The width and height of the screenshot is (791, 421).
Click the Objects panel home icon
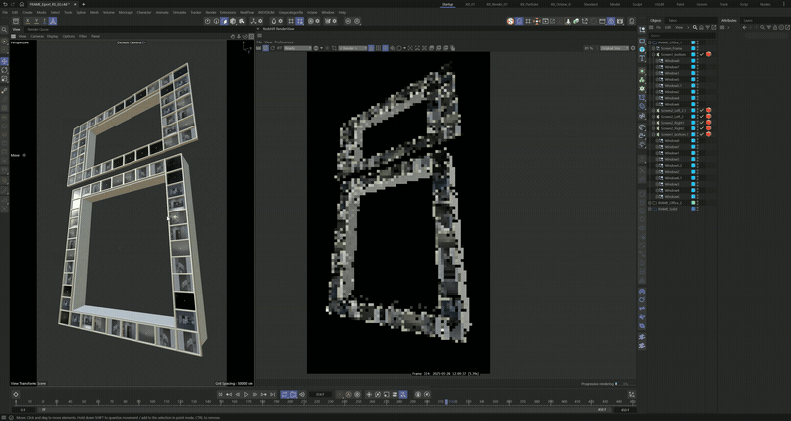(701, 28)
